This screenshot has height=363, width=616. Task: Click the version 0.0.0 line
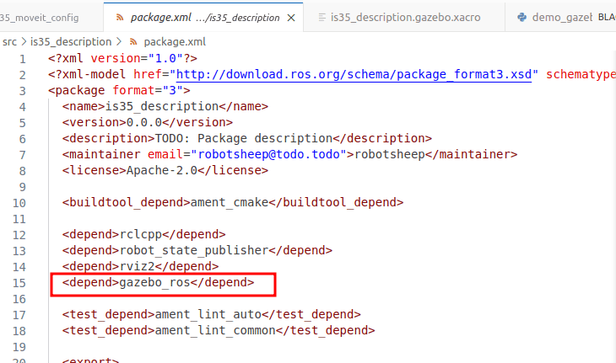pos(148,122)
